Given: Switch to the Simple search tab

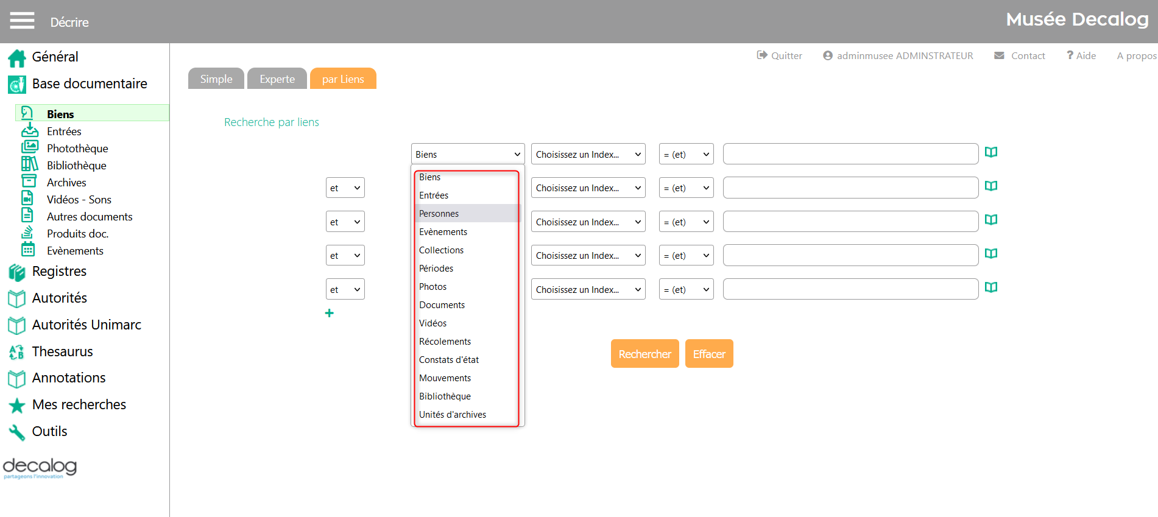Looking at the screenshot, I should click(x=216, y=79).
